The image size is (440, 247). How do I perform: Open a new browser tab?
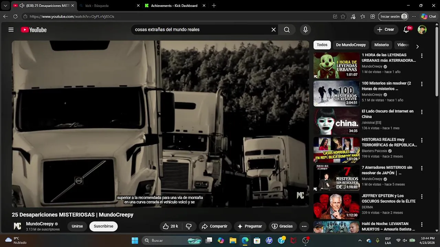click(214, 5)
